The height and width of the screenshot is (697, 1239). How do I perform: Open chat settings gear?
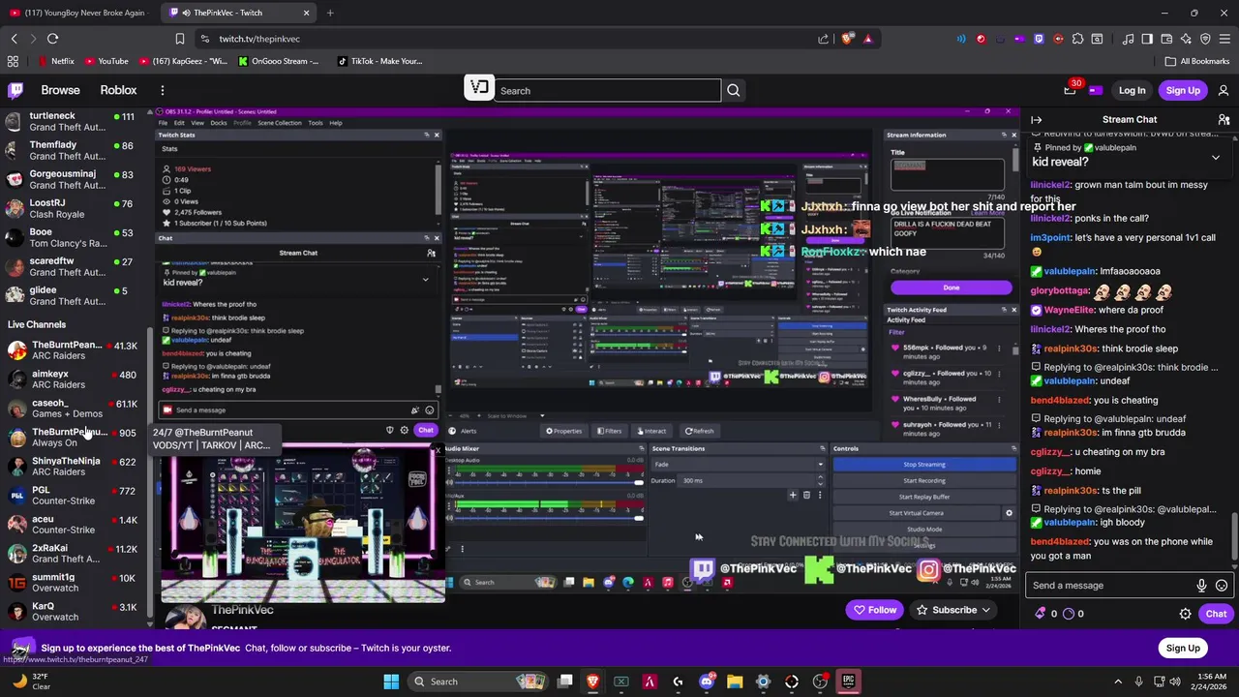(x=1185, y=614)
